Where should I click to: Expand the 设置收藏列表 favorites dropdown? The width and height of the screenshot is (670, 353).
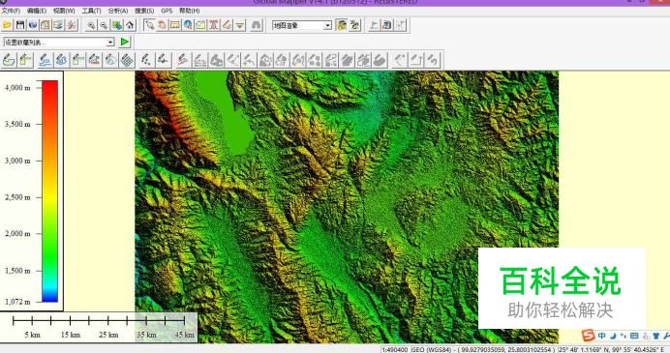click(x=58, y=42)
